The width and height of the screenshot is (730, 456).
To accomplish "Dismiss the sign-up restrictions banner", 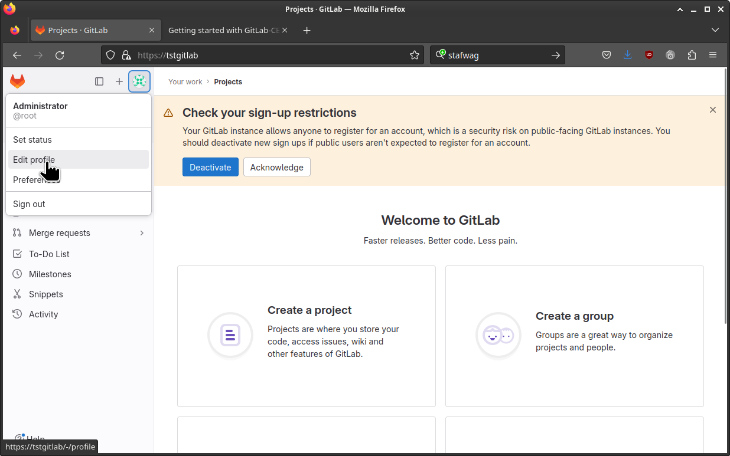I will coord(712,110).
